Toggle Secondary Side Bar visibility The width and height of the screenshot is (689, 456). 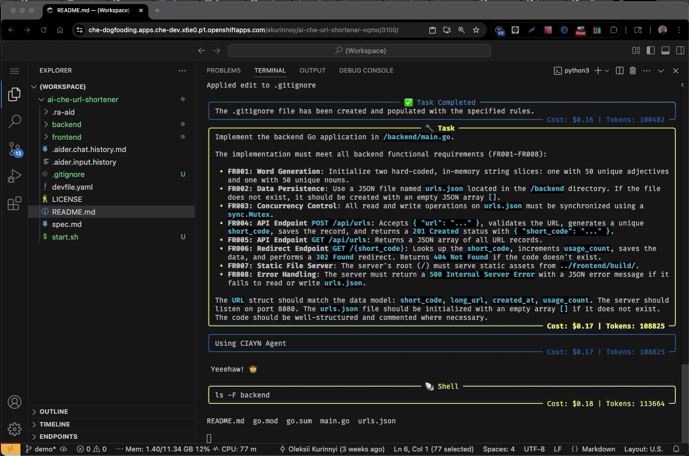(680, 50)
